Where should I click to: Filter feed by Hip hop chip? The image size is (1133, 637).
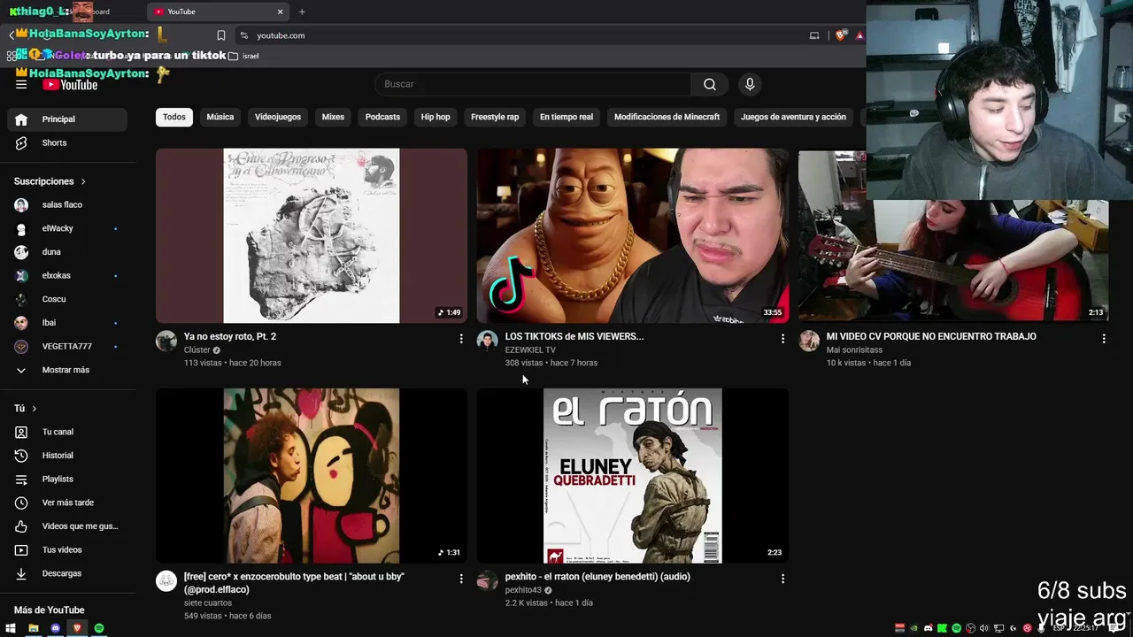tap(435, 117)
